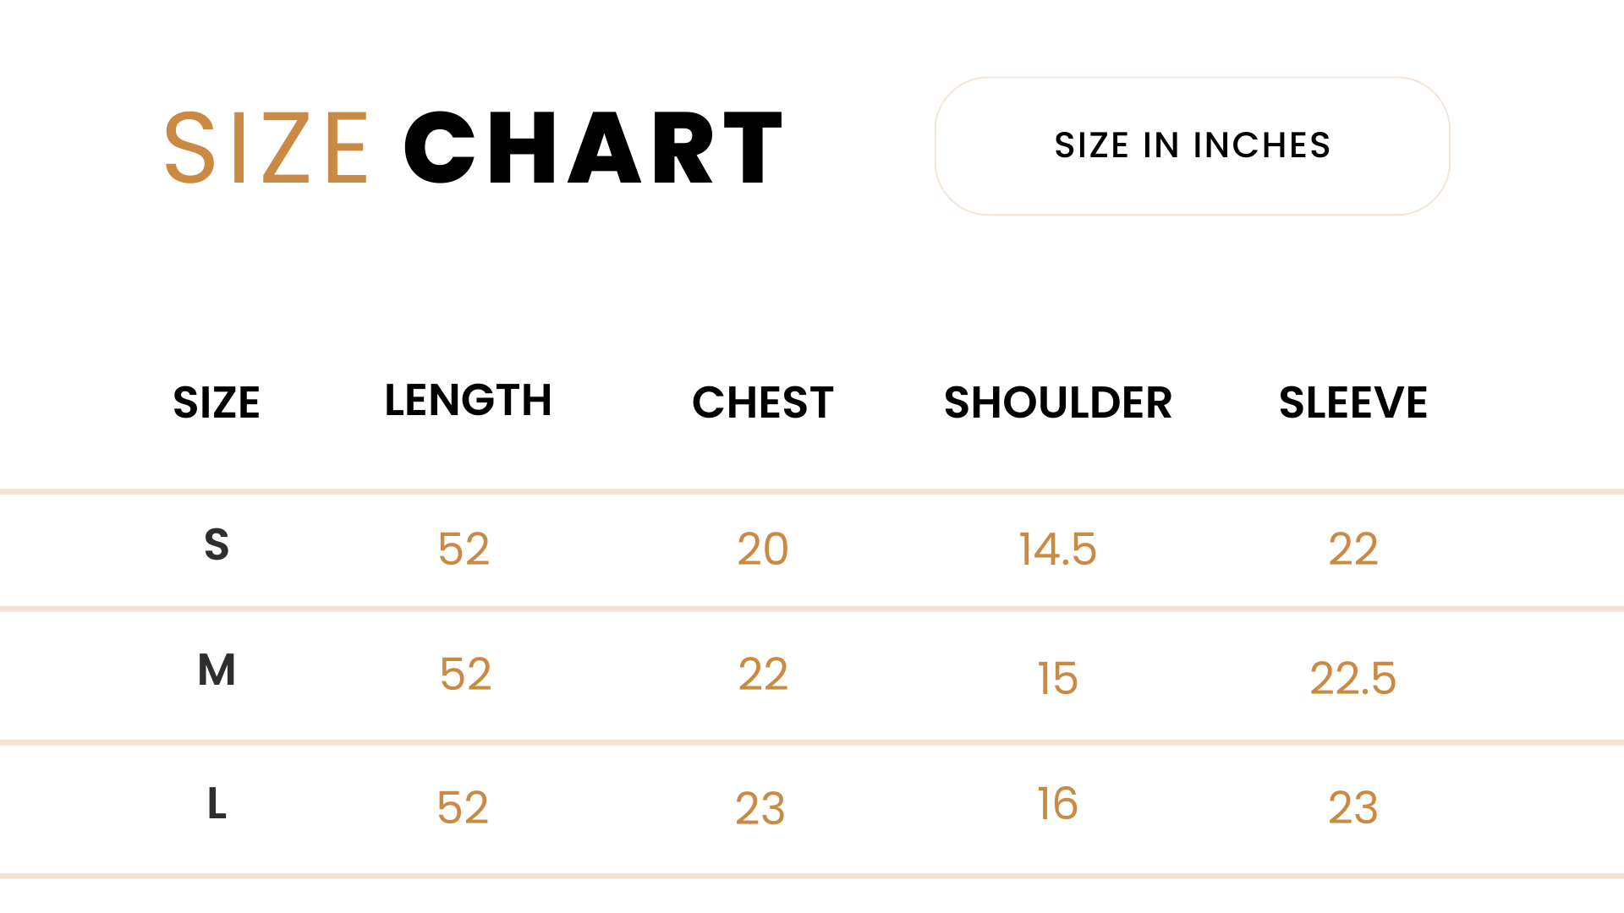Click the shoulder value 14.5
1624x913 pixels.
pos(1057,549)
